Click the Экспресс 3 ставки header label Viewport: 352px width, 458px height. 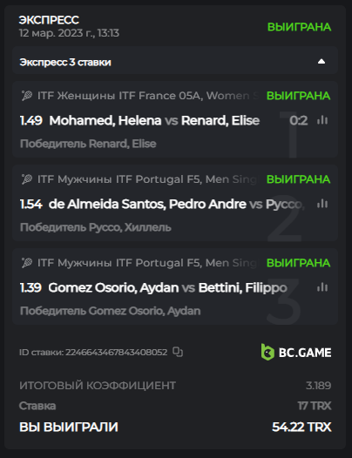pyautogui.click(x=65, y=62)
